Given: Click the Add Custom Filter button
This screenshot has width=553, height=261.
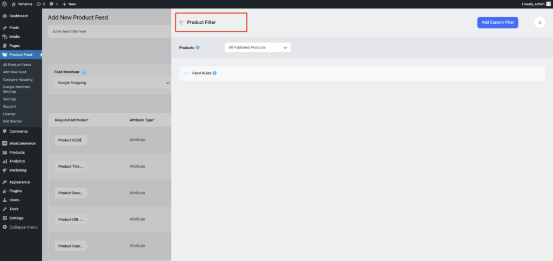Looking at the screenshot, I should point(497,22).
